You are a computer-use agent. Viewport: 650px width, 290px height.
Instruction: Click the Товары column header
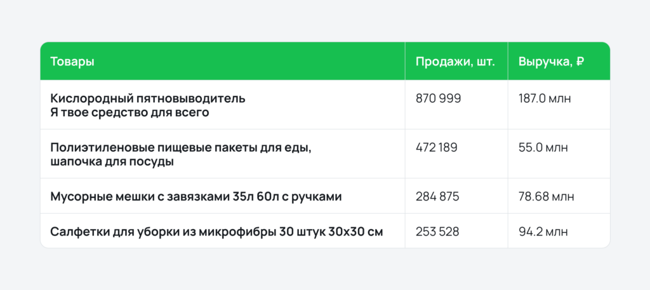click(x=72, y=62)
